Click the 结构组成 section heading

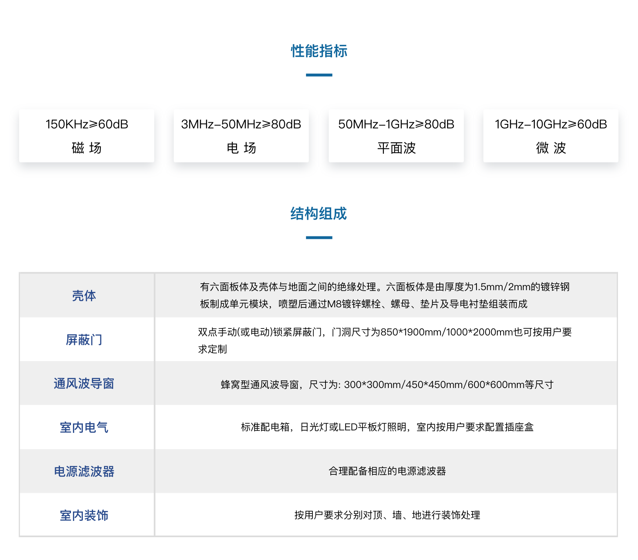pyautogui.click(x=319, y=214)
